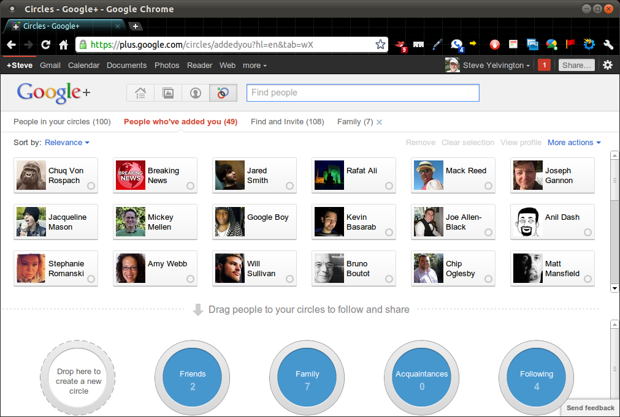Viewport: 620px width, 417px height.
Task: Click Steve's avatar in the Google bar
Action: [453, 65]
